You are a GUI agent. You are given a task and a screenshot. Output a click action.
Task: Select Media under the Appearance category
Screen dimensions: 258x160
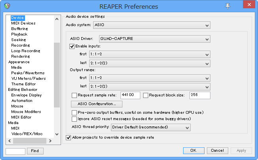(17, 68)
